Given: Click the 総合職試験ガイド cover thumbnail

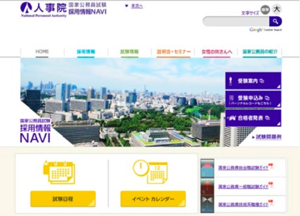Looking at the screenshot, I should [207, 168].
